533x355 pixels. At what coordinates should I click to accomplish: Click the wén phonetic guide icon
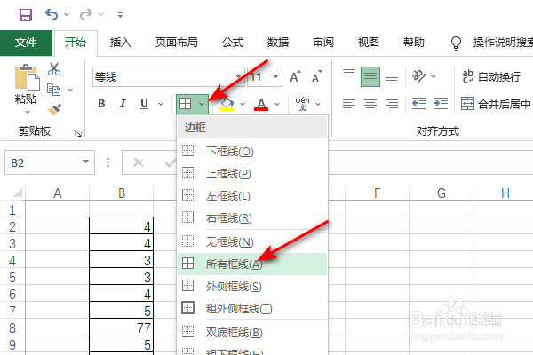pyautogui.click(x=303, y=104)
